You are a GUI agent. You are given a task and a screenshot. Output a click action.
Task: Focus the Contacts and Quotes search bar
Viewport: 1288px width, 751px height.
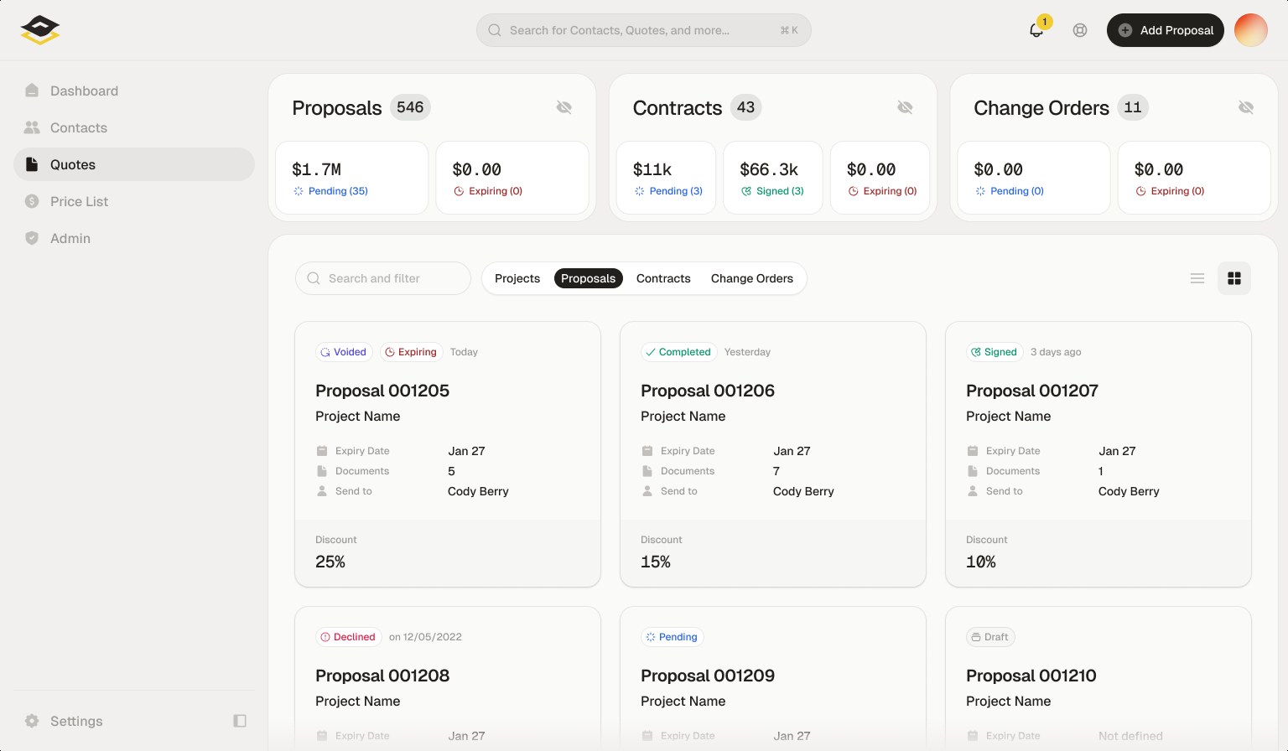coord(644,30)
